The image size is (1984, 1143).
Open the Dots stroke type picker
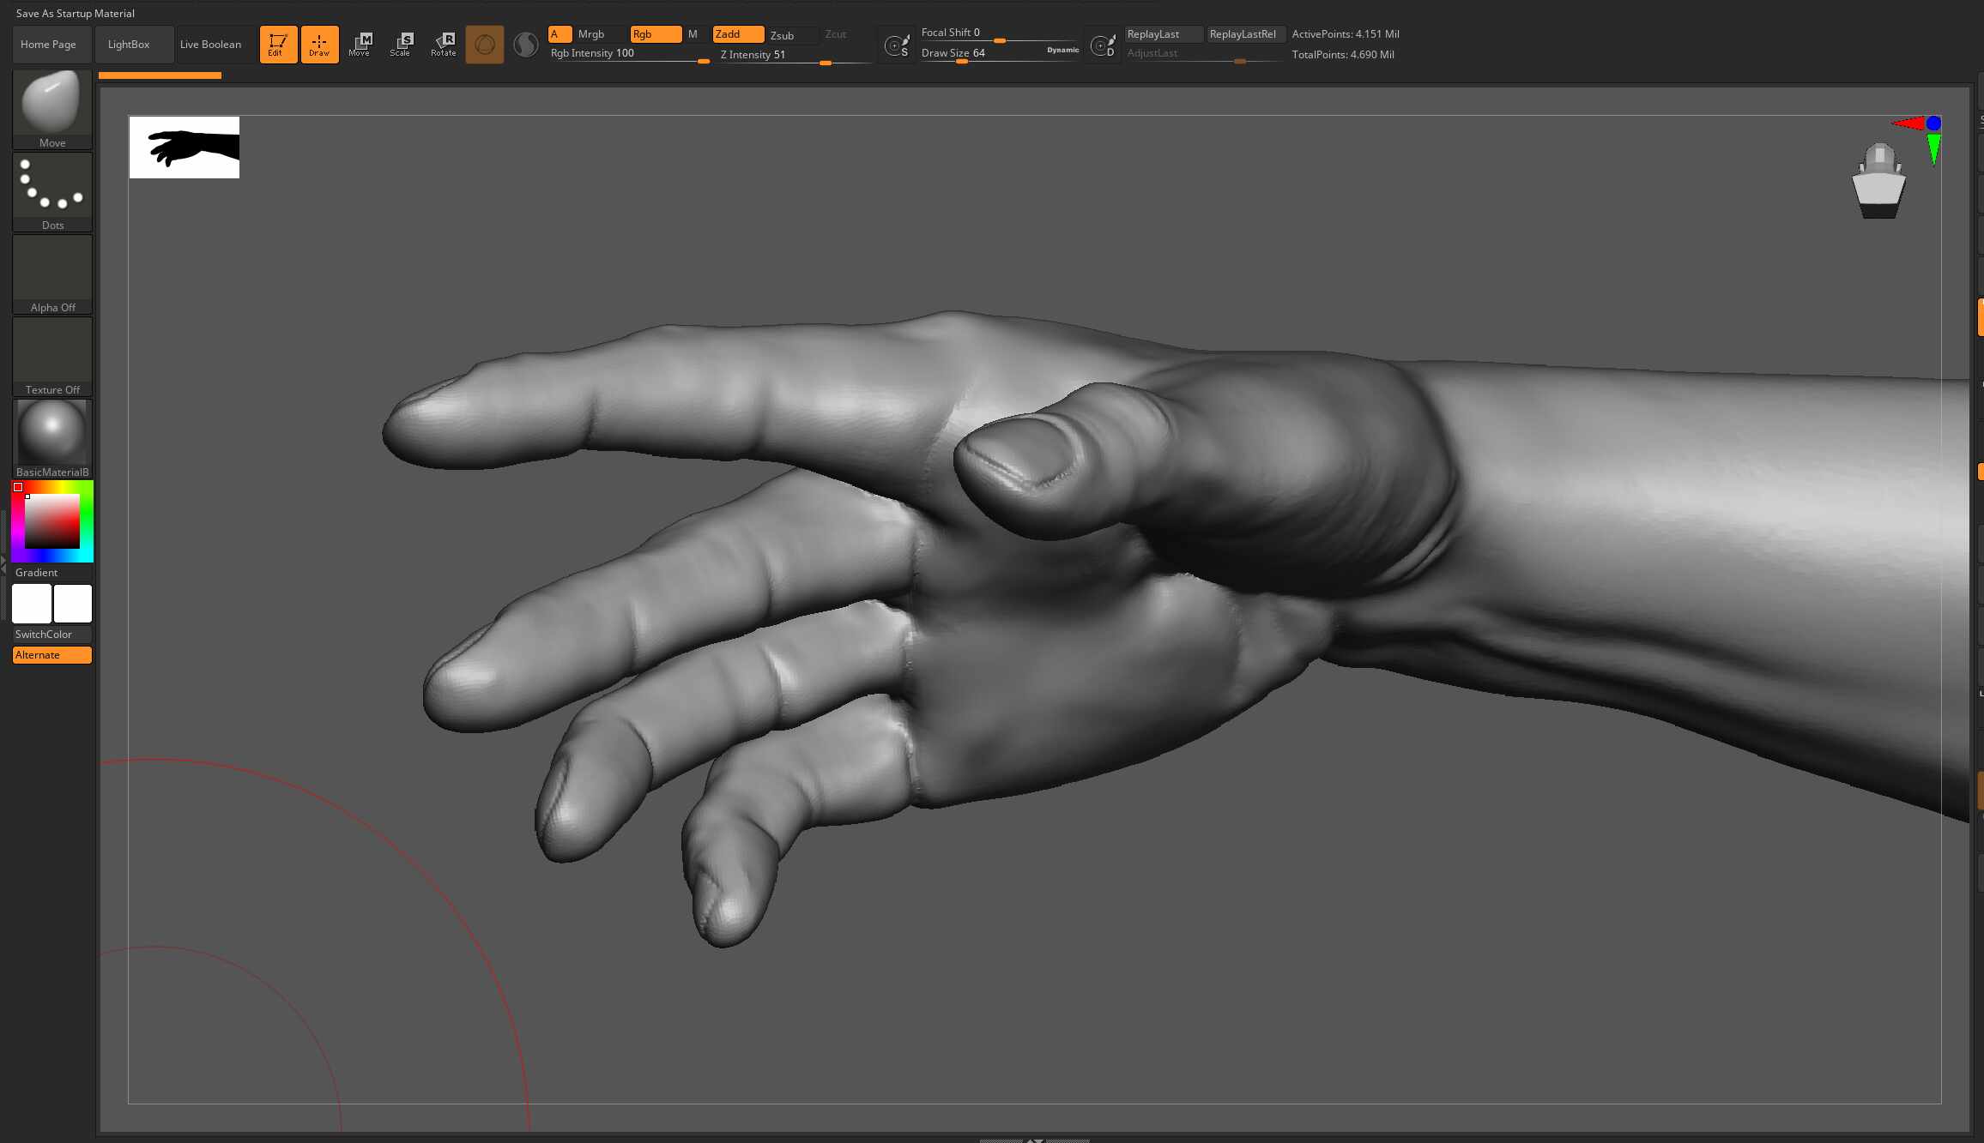click(52, 192)
